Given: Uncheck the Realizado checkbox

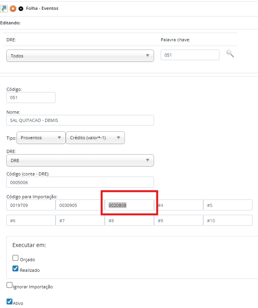Looking at the screenshot, I should pyautogui.click(x=15, y=269).
